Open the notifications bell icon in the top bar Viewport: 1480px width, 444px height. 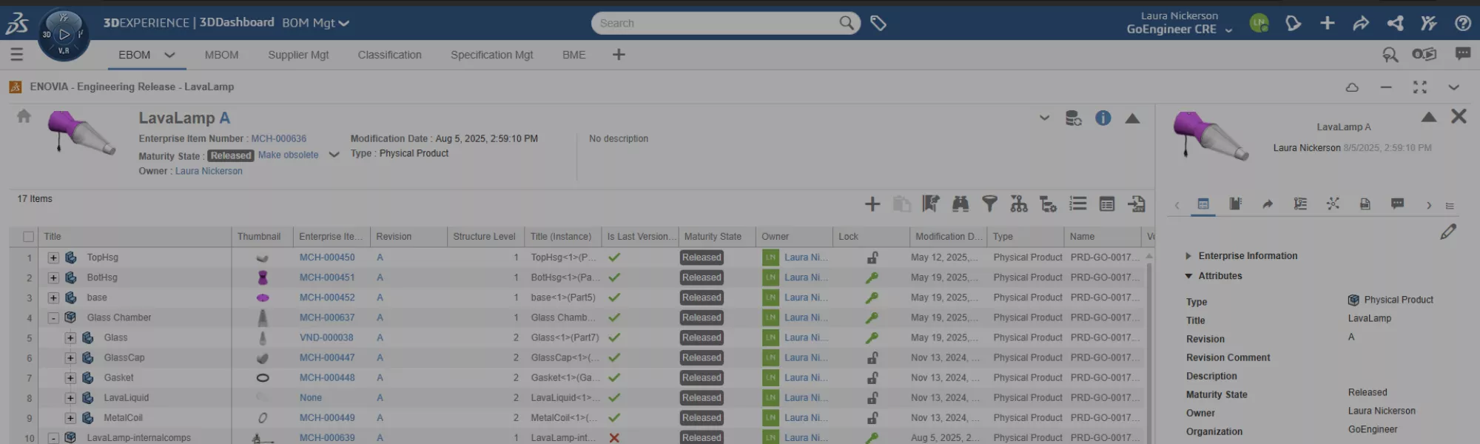(x=1293, y=24)
